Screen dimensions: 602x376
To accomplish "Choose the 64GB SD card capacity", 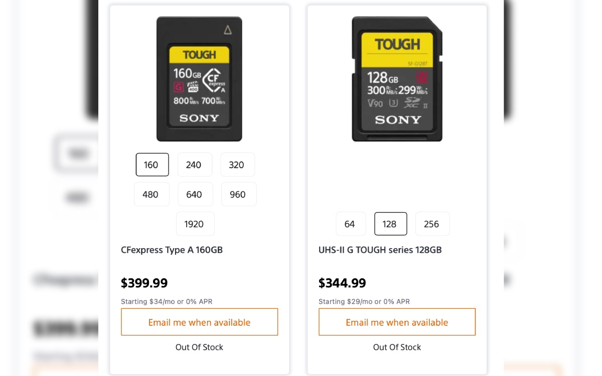I will pos(351,224).
